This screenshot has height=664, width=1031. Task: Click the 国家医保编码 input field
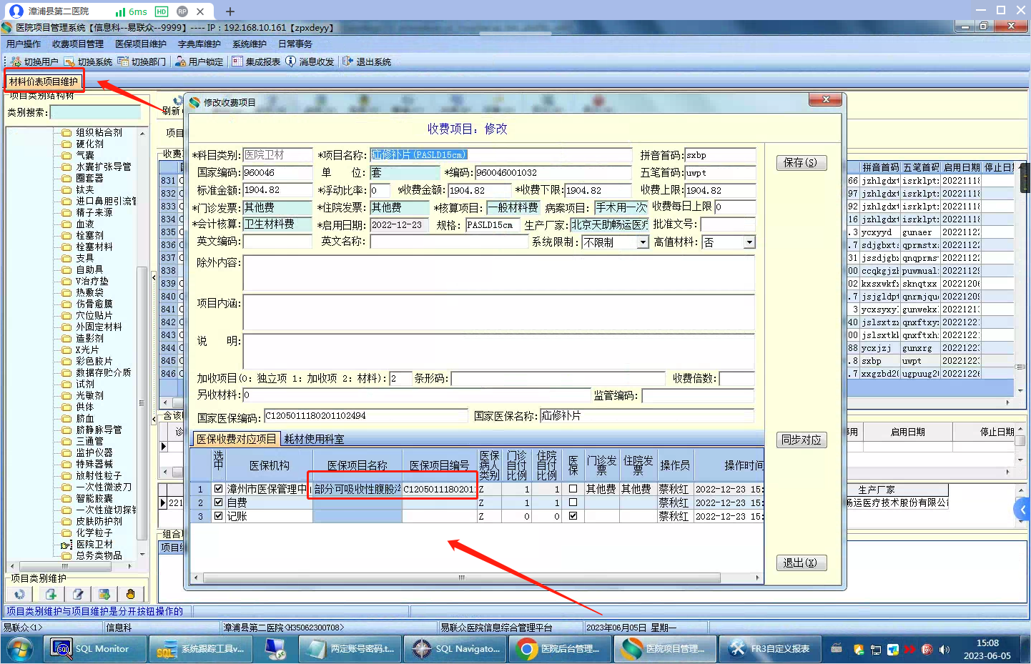pyautogui.click(x=366, y=416)
